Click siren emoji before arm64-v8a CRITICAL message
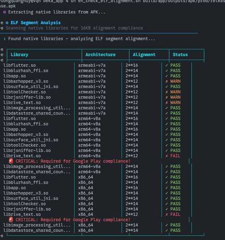 (11, 161)
